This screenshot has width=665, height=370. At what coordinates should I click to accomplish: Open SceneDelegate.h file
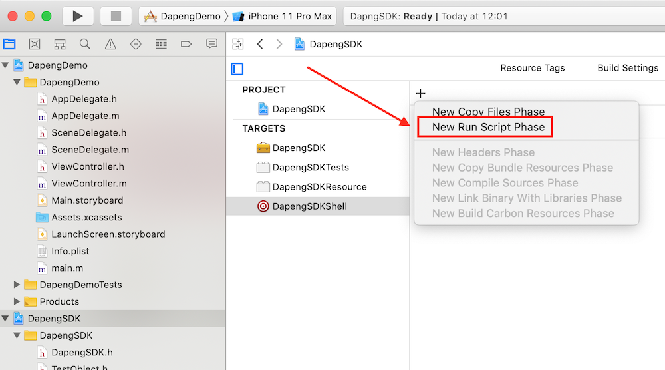pyautogui.click(x=88, y=133)
